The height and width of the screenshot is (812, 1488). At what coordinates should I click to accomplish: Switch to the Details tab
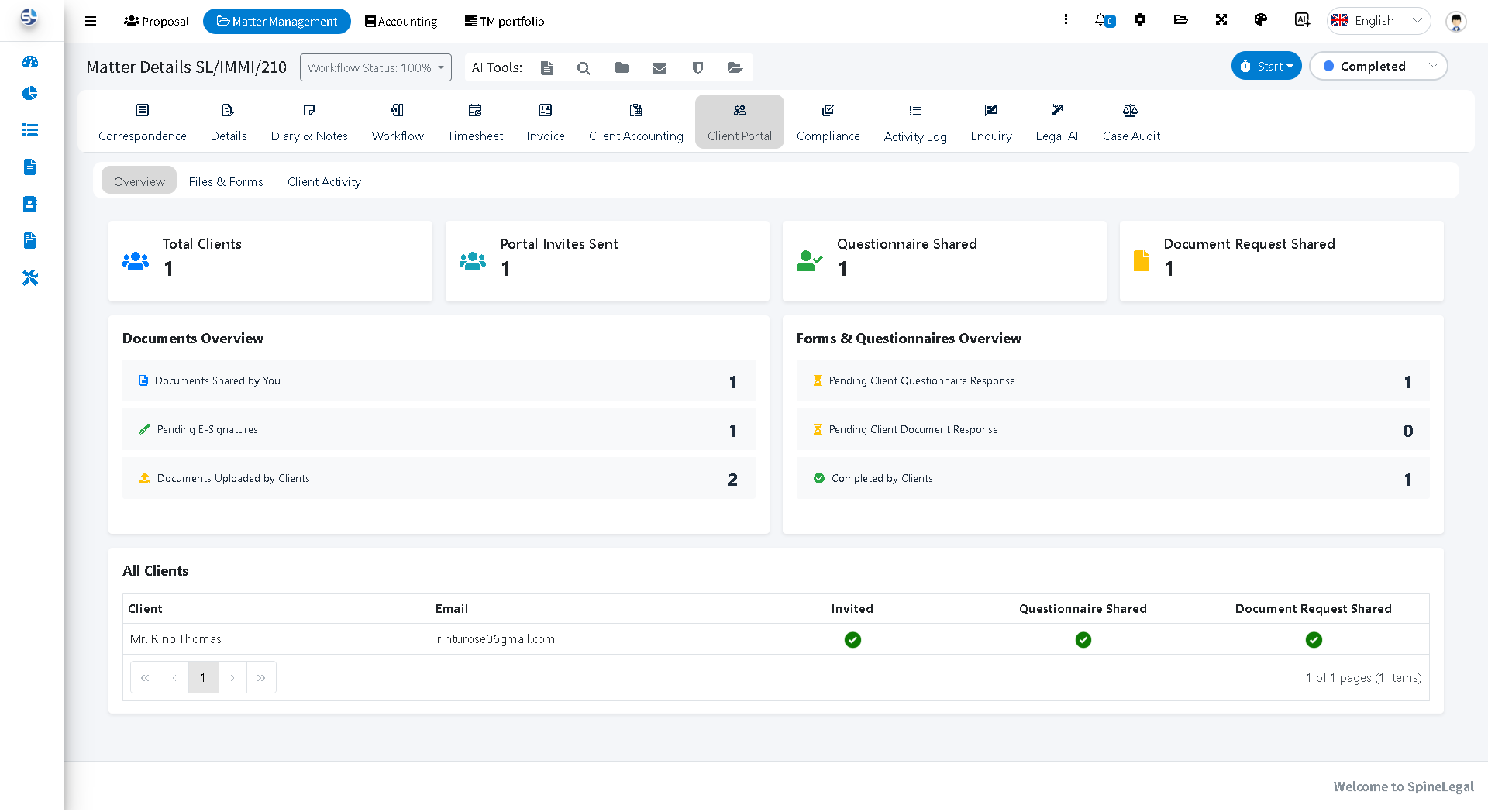229,122
